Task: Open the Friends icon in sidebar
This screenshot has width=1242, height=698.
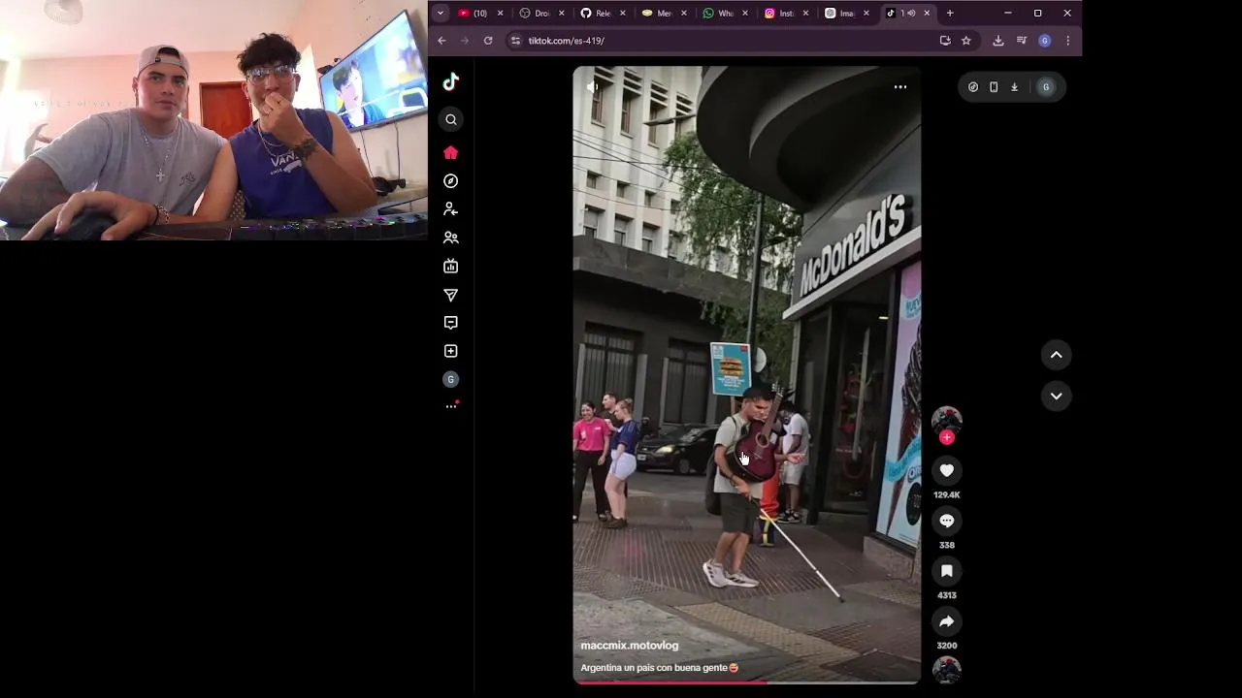Action: [x=450, y=238]
